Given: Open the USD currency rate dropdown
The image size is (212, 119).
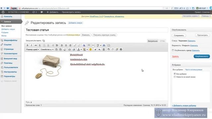Looking at the screenshot, I should pos(207,8).
